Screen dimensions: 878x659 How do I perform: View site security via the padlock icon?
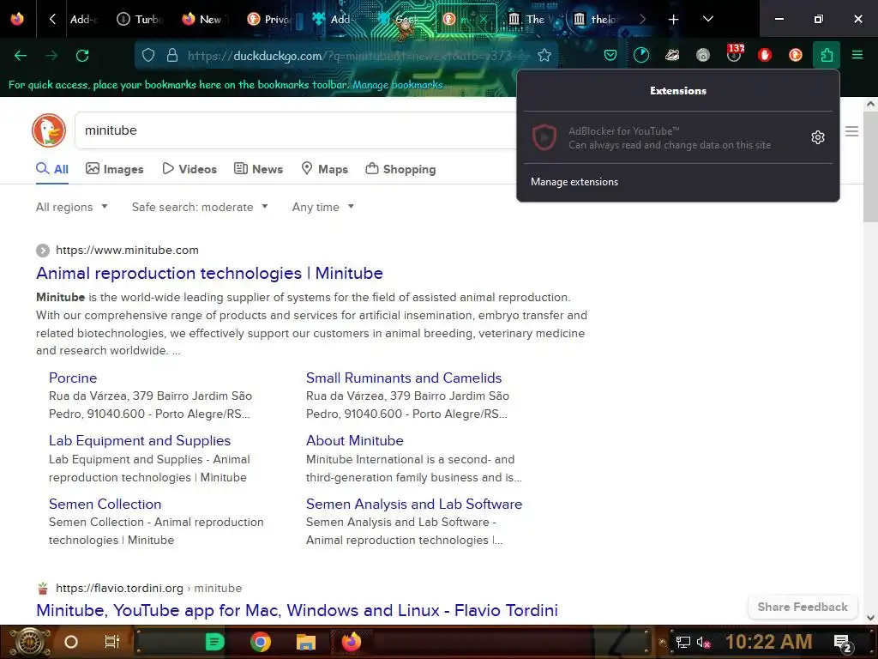tap(171, 56)
